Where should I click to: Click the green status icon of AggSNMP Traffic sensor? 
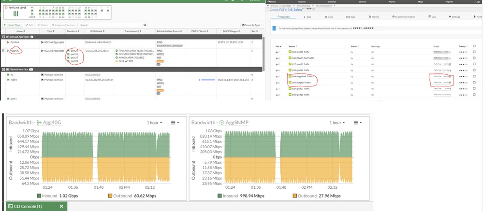tap(290, 76)
